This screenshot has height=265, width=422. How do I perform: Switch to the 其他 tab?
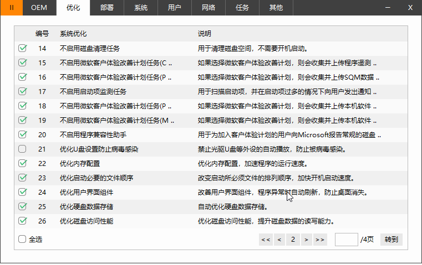[x=276, y=8]
